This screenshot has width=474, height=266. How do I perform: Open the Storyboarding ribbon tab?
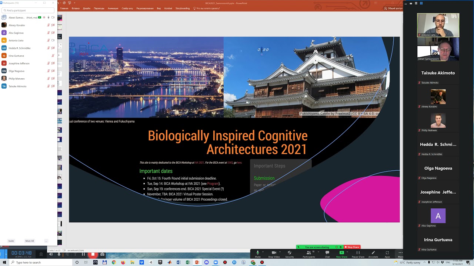point(183,8)
